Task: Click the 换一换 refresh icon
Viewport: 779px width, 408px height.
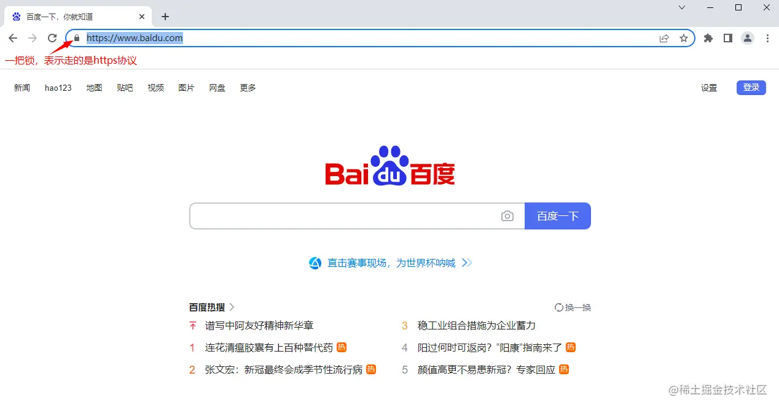Action: (558, 307)
